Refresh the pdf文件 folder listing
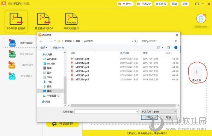The height and width of the screenshot is (136, 212). coord(136,41)
